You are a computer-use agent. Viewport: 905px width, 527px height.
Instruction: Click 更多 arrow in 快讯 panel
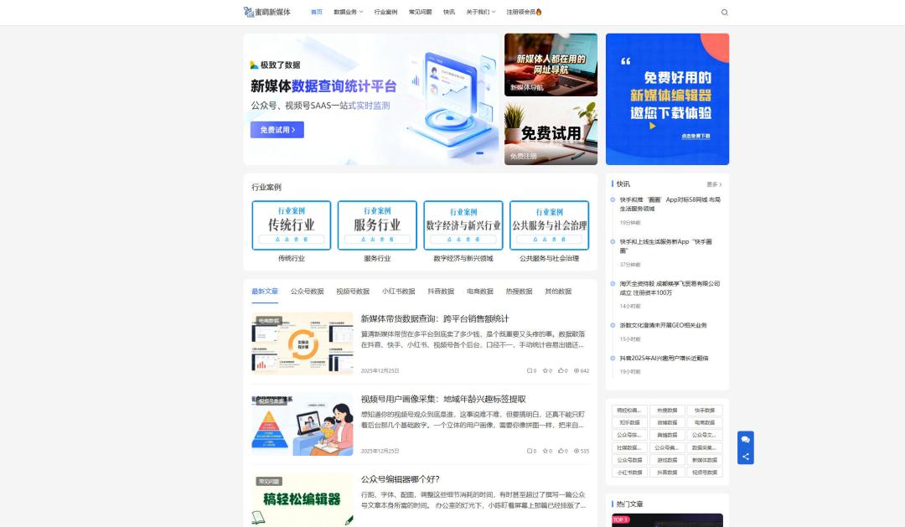click(x=714, y=184)
